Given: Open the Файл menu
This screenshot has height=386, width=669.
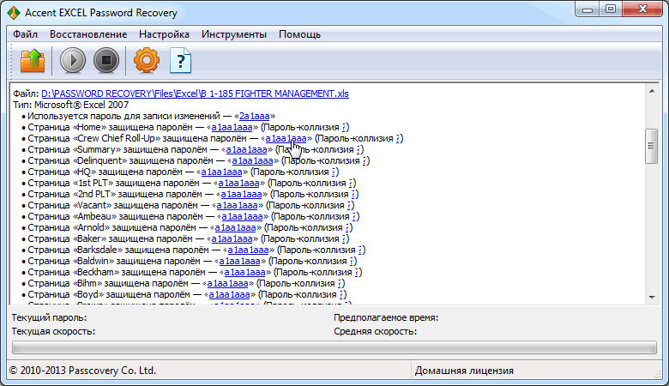Looking at the screenshot, I should click(26, 34).
